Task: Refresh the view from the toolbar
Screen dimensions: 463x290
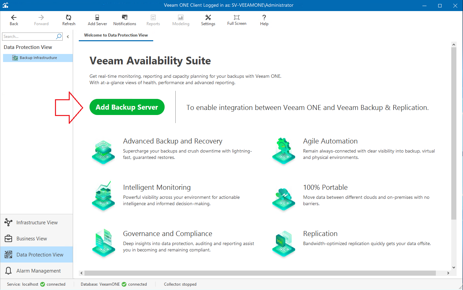Action: click(69, 20)
